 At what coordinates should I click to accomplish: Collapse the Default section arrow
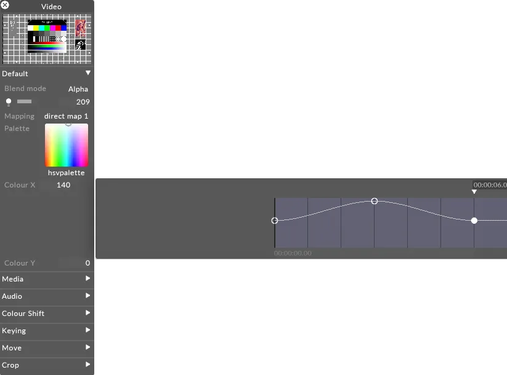click(87, 73)
